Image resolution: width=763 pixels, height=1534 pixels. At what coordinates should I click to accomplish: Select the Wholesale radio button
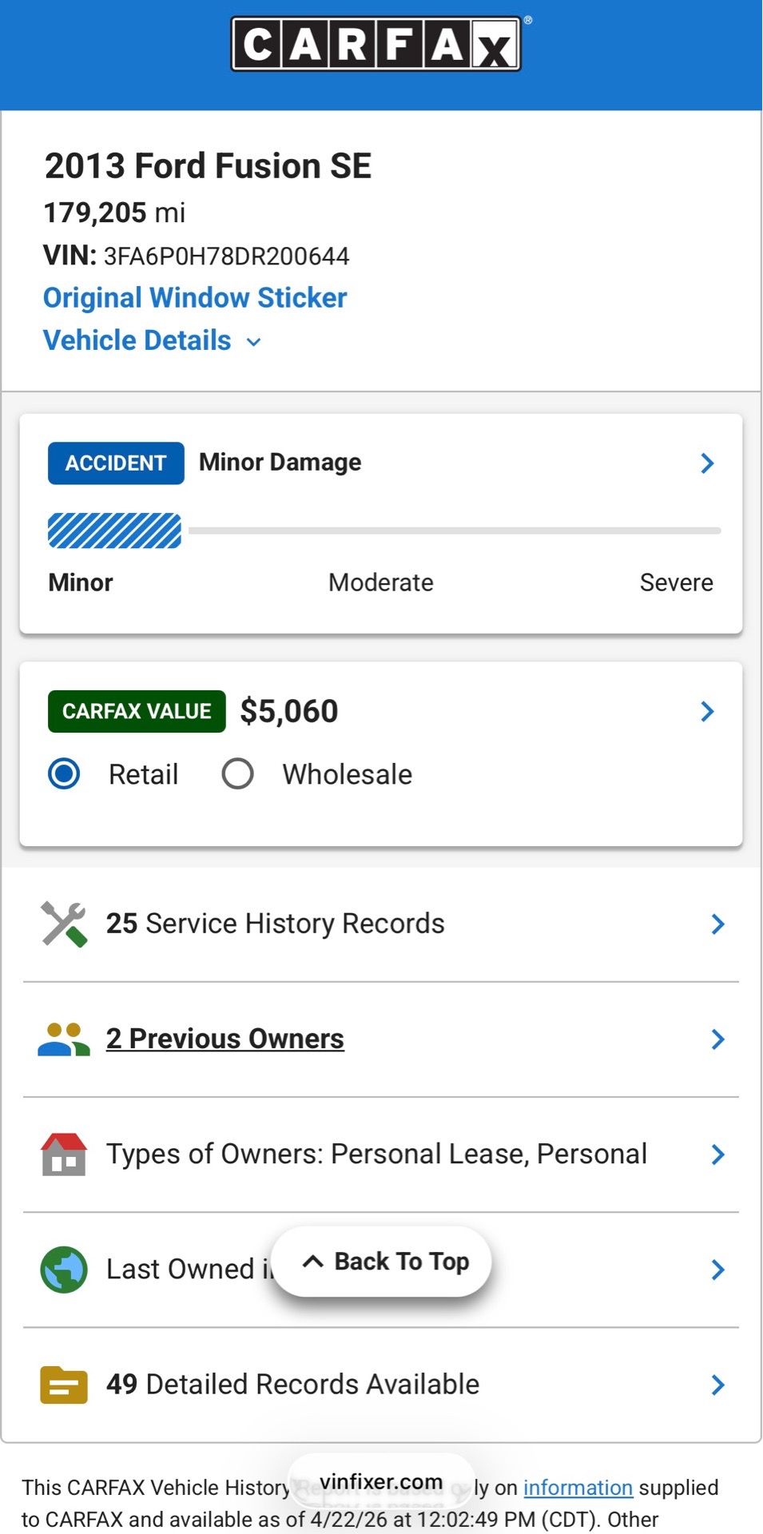(238, 774)
